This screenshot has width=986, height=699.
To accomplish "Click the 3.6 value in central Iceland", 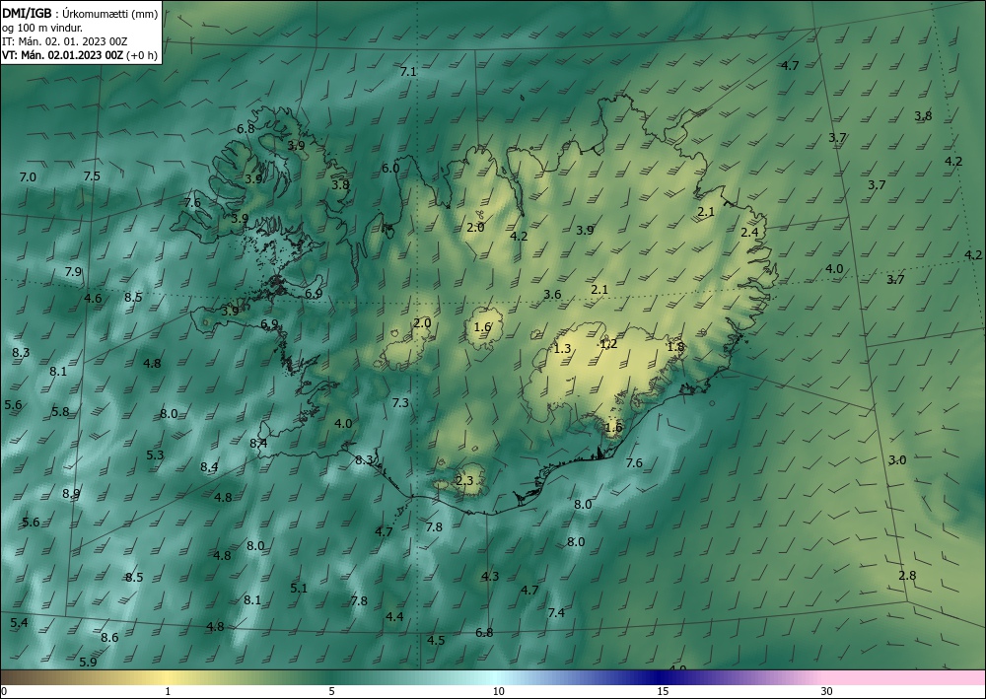I will pos(552,294).
